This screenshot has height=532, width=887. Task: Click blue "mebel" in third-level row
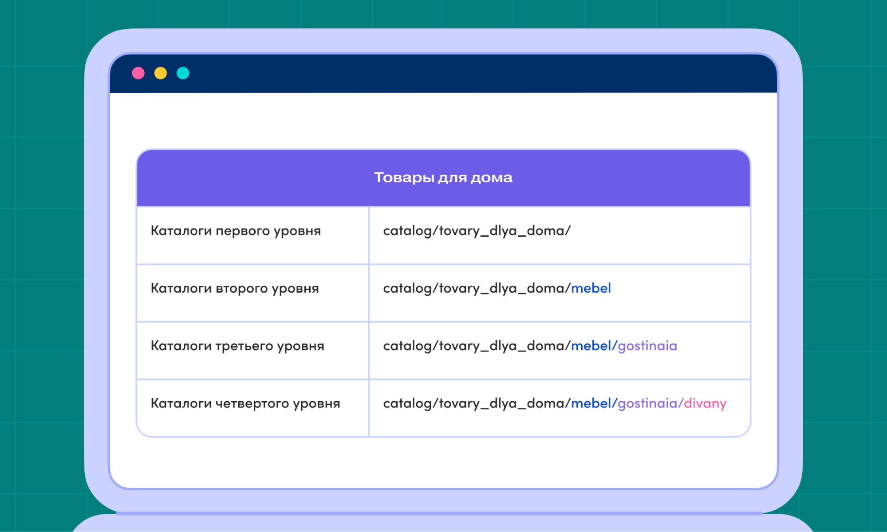click(x=591, y=346)
